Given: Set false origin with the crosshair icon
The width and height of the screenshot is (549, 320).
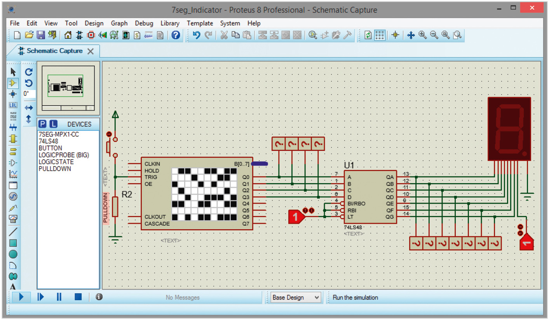Looking at the screenshot, I should tap(395, 35).
